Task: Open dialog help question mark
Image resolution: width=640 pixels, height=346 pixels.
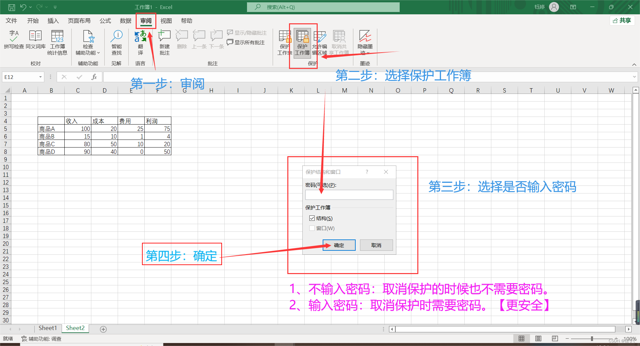Action: tap(367, 172)
